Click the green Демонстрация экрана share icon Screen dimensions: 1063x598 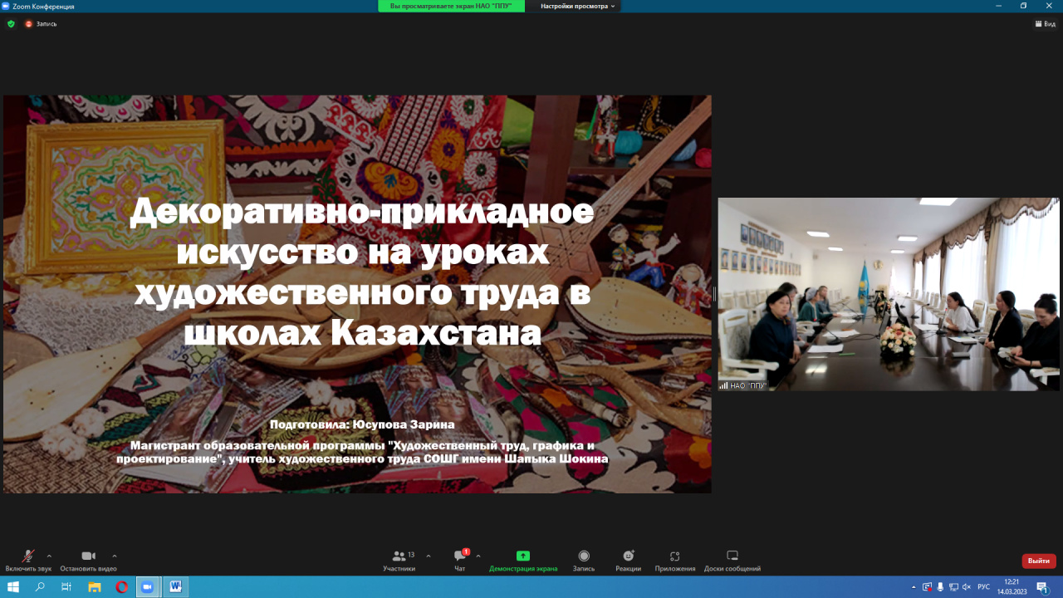coord(523,556)
